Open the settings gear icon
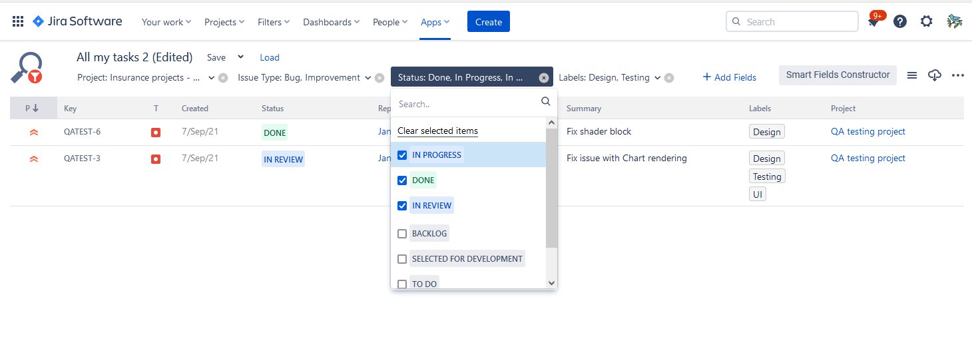This screenshot has width=972, height=337. tap(926, 21)
